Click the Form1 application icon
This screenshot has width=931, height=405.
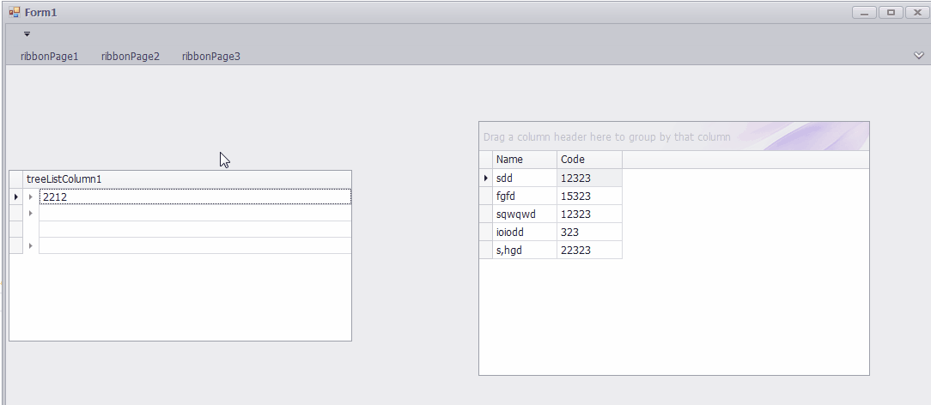(x=14, y=12)
